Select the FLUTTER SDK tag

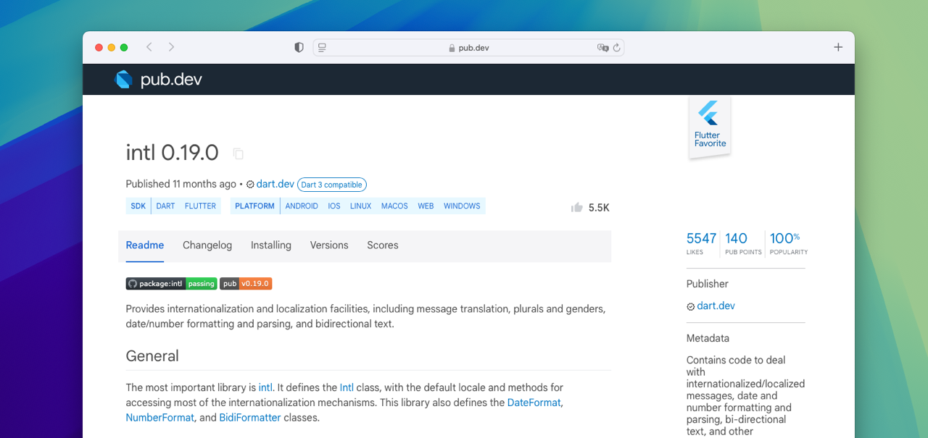pos(200,206)
